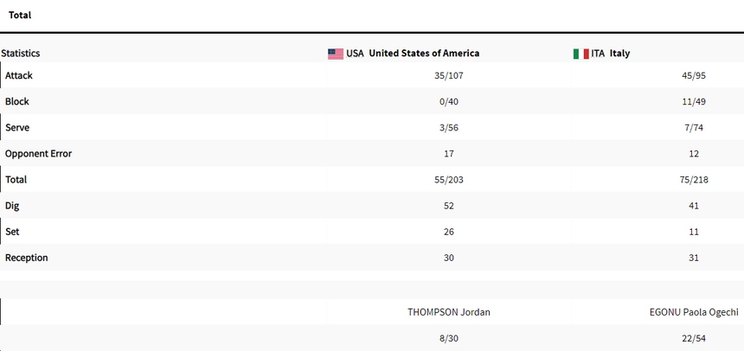Click the Italy flag icon
The image size is (744, 351).
(x=580, y=54)
